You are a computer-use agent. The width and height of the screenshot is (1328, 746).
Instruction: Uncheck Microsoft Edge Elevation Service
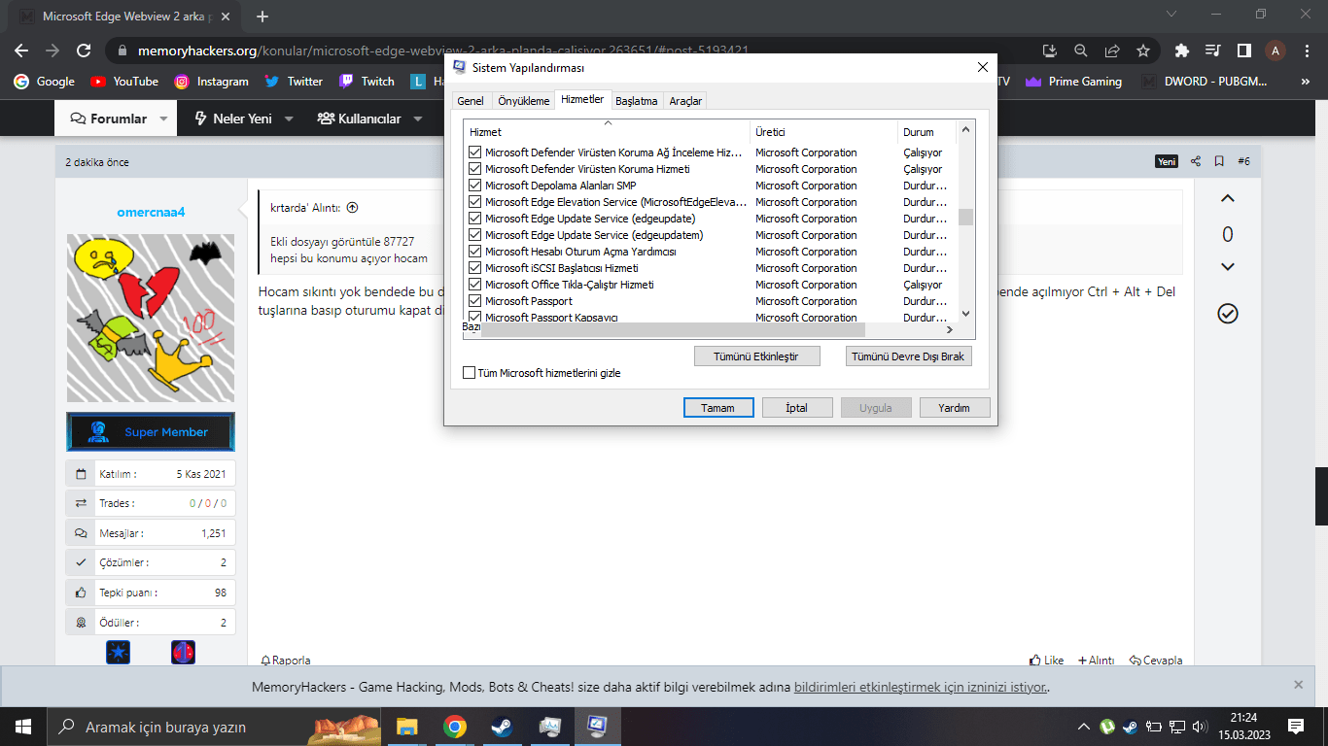click(475, 202)
